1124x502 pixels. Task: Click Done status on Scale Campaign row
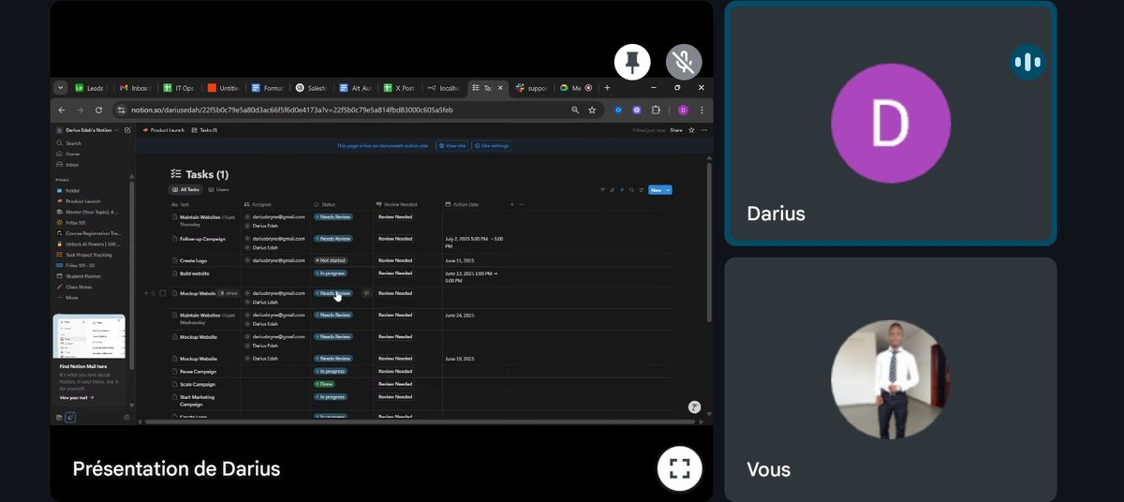323,384
